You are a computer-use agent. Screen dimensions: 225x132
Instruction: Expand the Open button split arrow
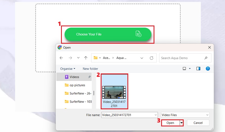[x=181, y=123]
